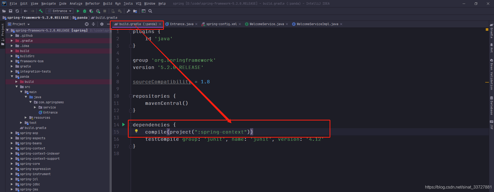Synchronize project with the refresh icon
Image resolution: width=494 pixels, height=192 pixels.
pyautogui.click(x=17, y=11)
